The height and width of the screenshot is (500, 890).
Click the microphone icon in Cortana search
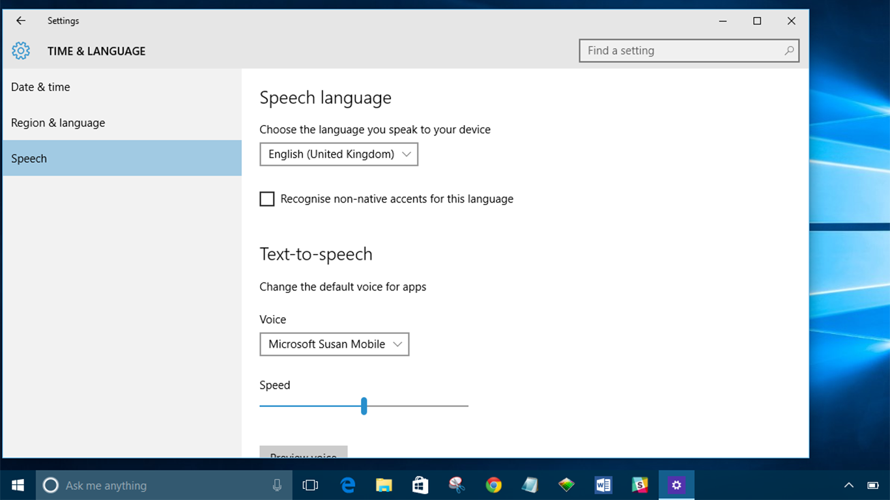tap(277, 485)
